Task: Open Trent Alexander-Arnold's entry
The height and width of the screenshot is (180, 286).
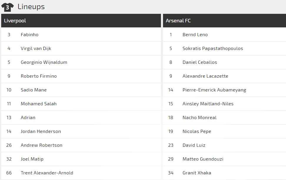Action: pyautogui.click(x=47, y=173)
